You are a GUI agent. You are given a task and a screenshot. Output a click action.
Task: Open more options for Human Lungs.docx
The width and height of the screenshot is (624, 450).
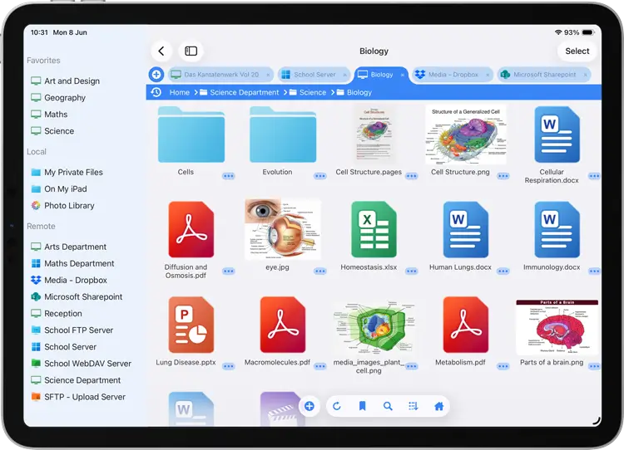point(503,271)
